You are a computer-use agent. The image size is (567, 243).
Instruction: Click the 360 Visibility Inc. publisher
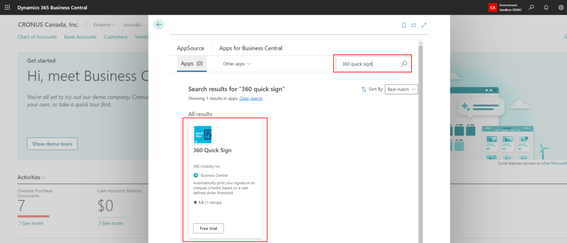(207, 167)
